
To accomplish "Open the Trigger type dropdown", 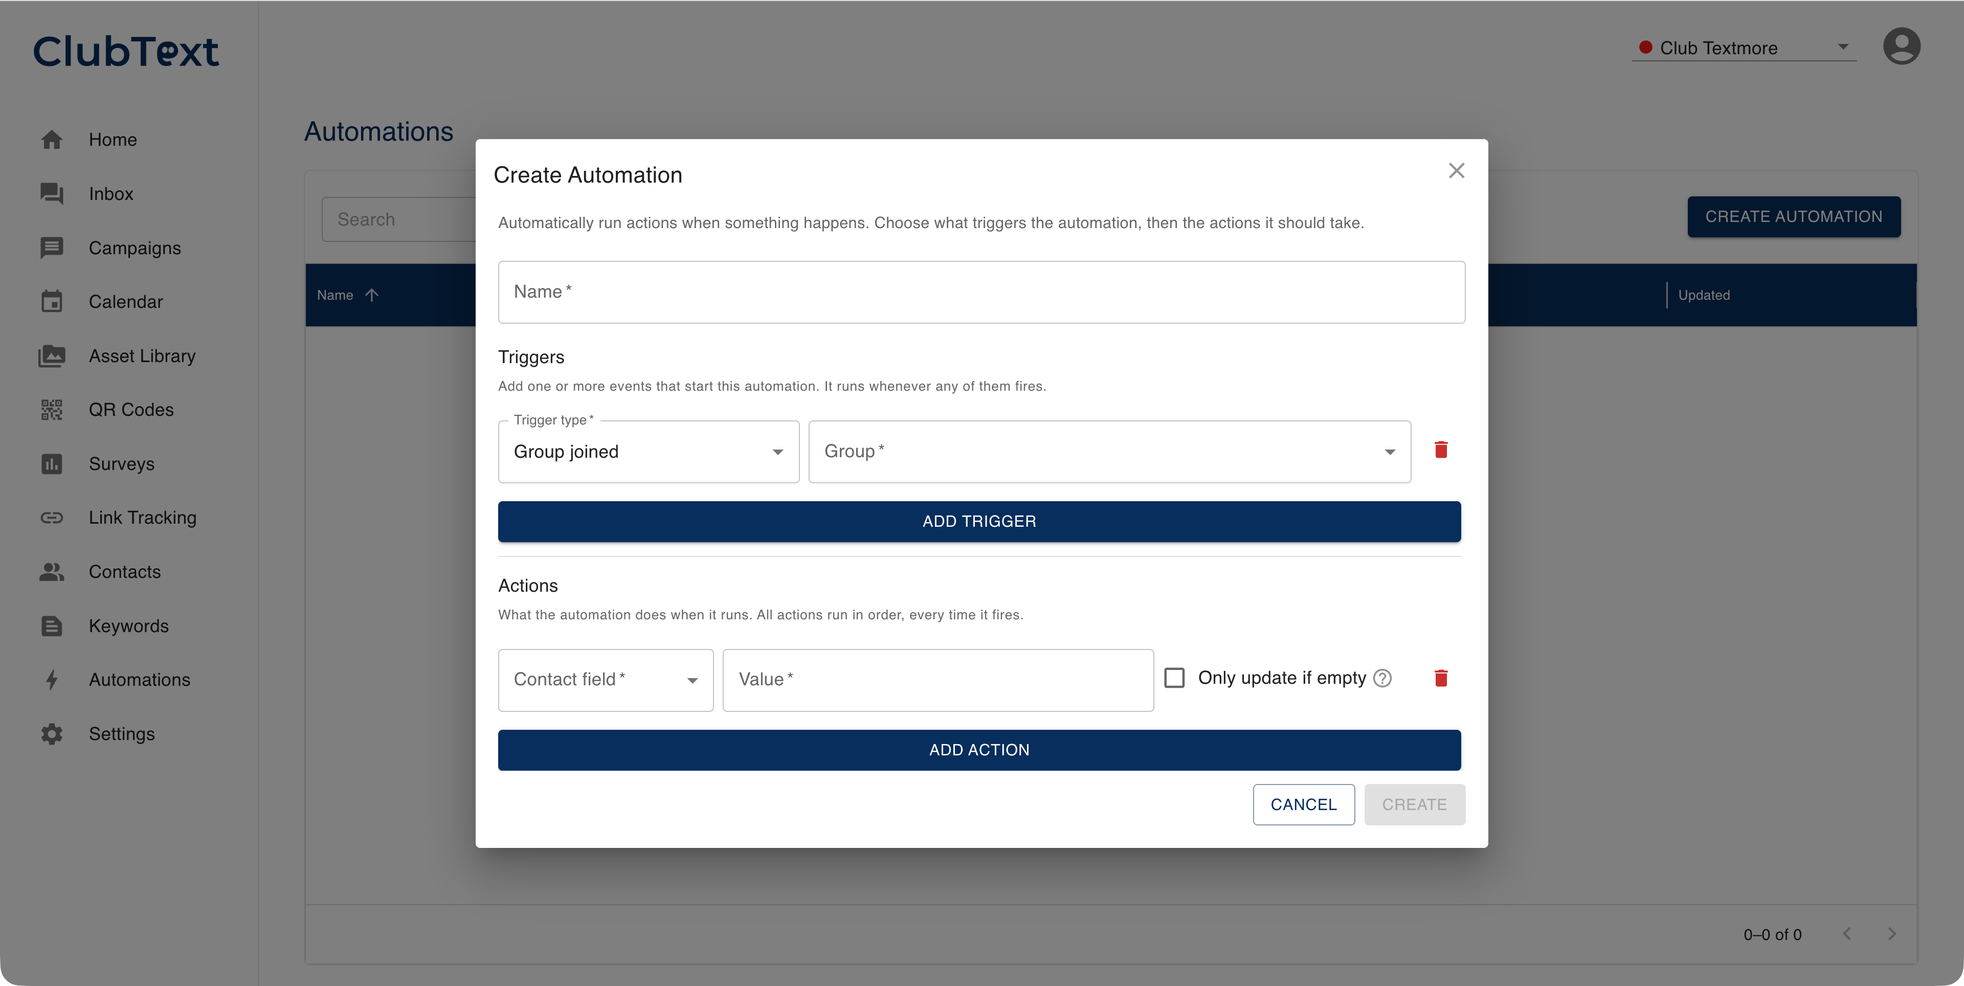I will pos(648,452).
